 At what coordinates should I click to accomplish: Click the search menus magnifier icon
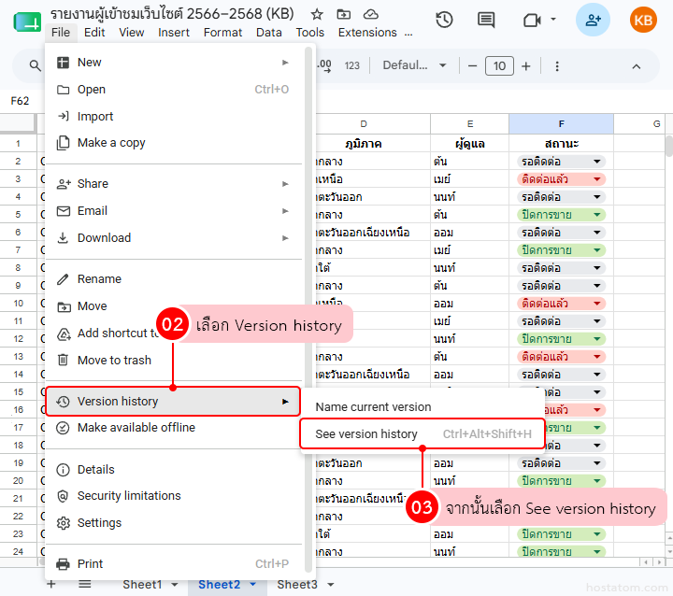35,65
